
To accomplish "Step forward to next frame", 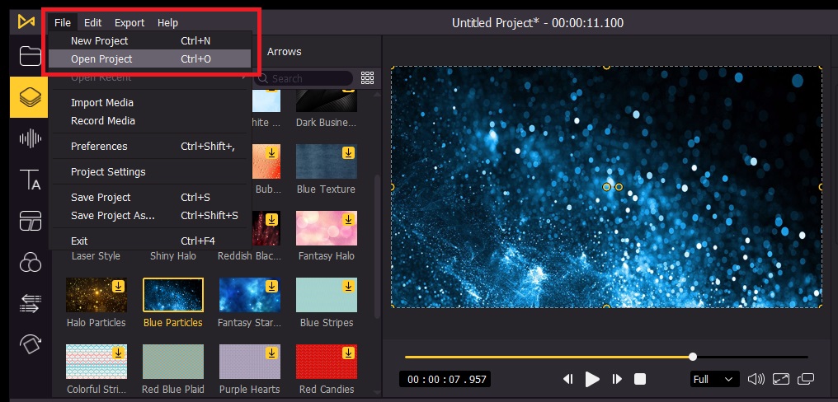I will click(x=617, y=379).
